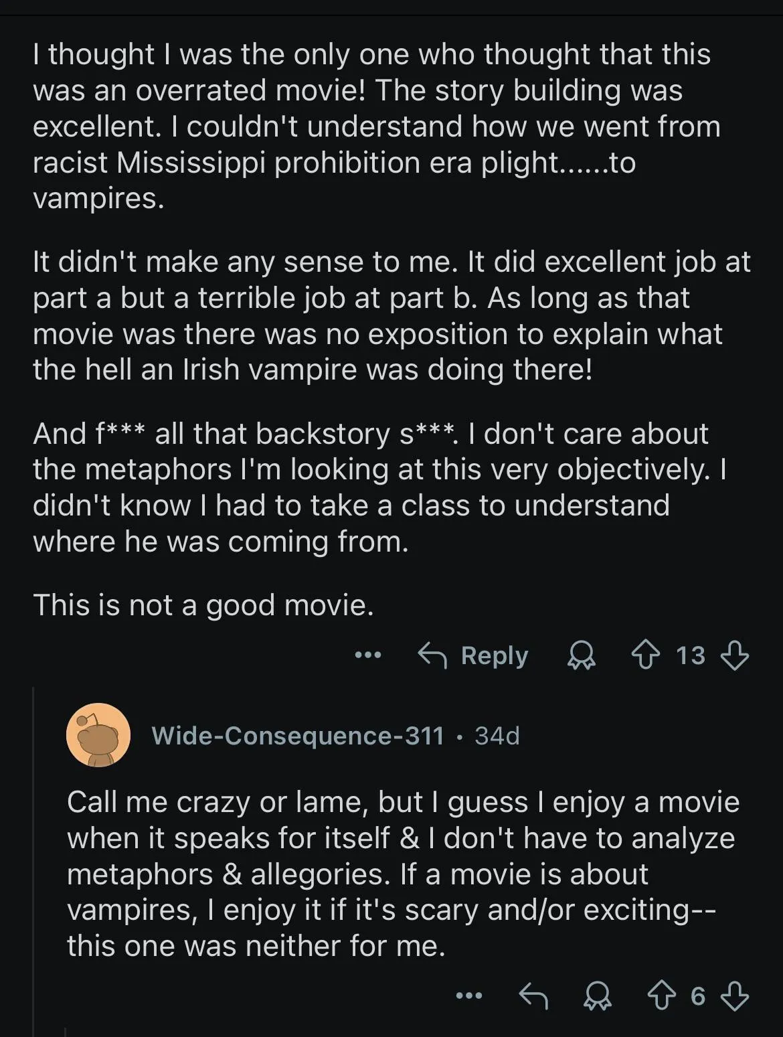Downvote Wide-Consequence-311's reply
Screen dimensions: 783x1037
coord(734,996)
